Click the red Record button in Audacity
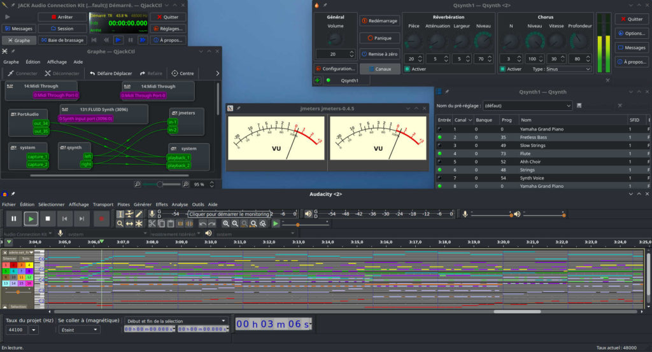The width and height of the screenshot is (652, 352). click(x=101, y=218)
